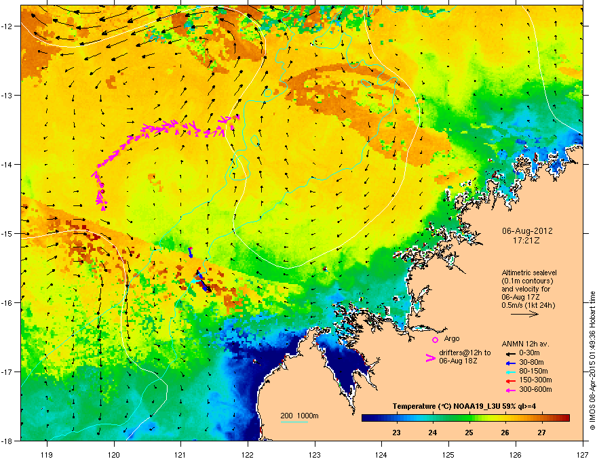
Task: Click longitude axis label 127
Action: 583,454
